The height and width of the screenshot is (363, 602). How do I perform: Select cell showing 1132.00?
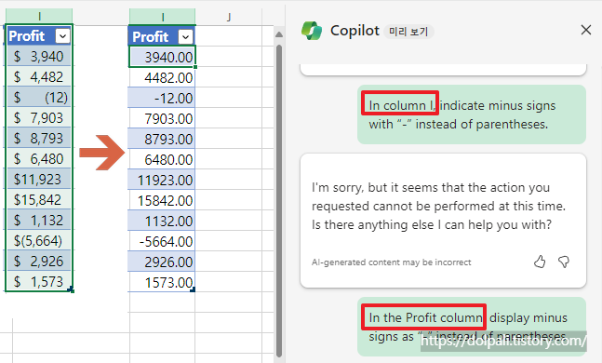coord(163,221)
